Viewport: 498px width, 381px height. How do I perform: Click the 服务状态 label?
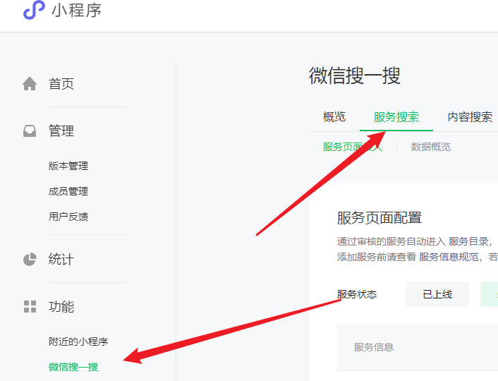click(357, 294)
